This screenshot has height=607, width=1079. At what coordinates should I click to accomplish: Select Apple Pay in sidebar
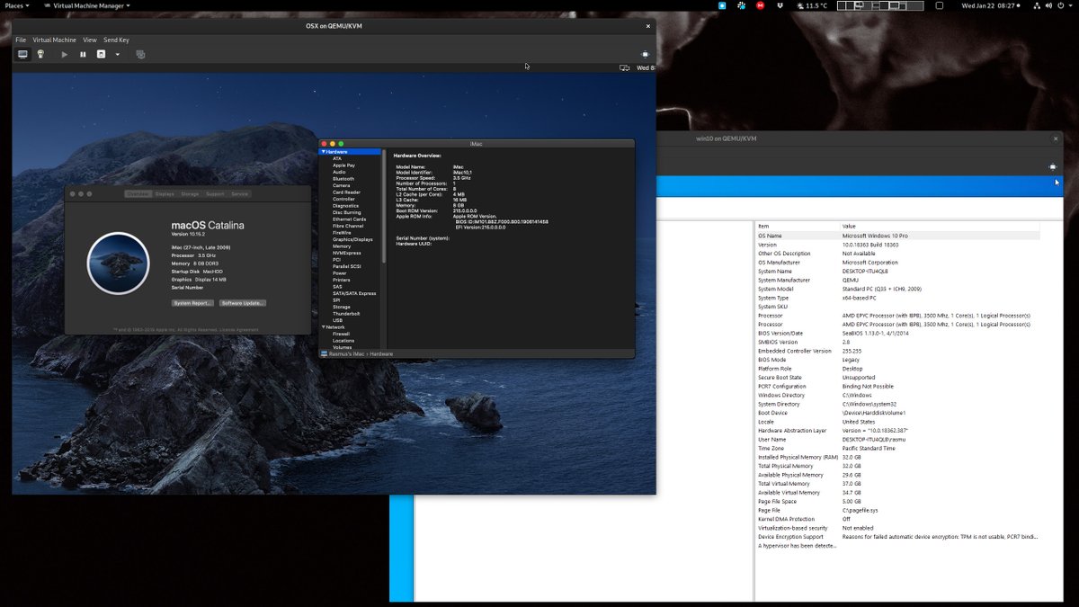click(x=343, y=165)
